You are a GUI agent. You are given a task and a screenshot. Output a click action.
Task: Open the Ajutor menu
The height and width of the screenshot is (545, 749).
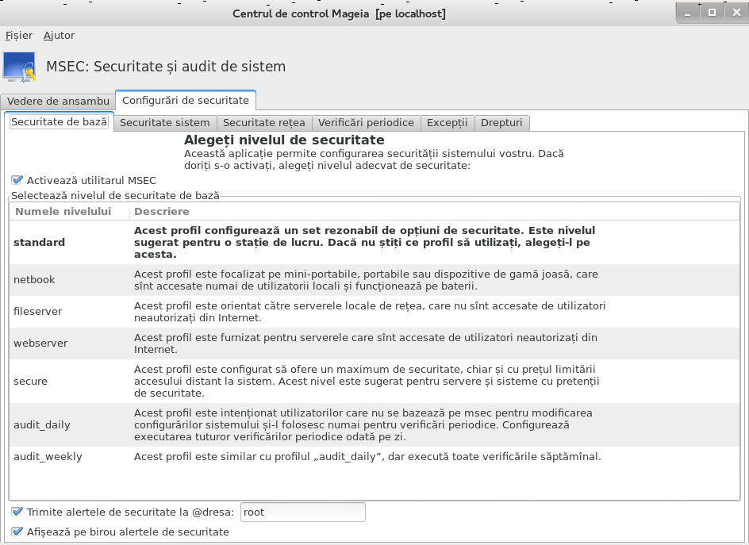pos(59,36)
